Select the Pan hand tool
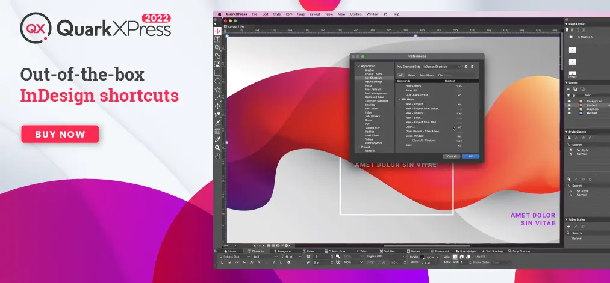Screen dimensions: 610x283 point(217,156)
